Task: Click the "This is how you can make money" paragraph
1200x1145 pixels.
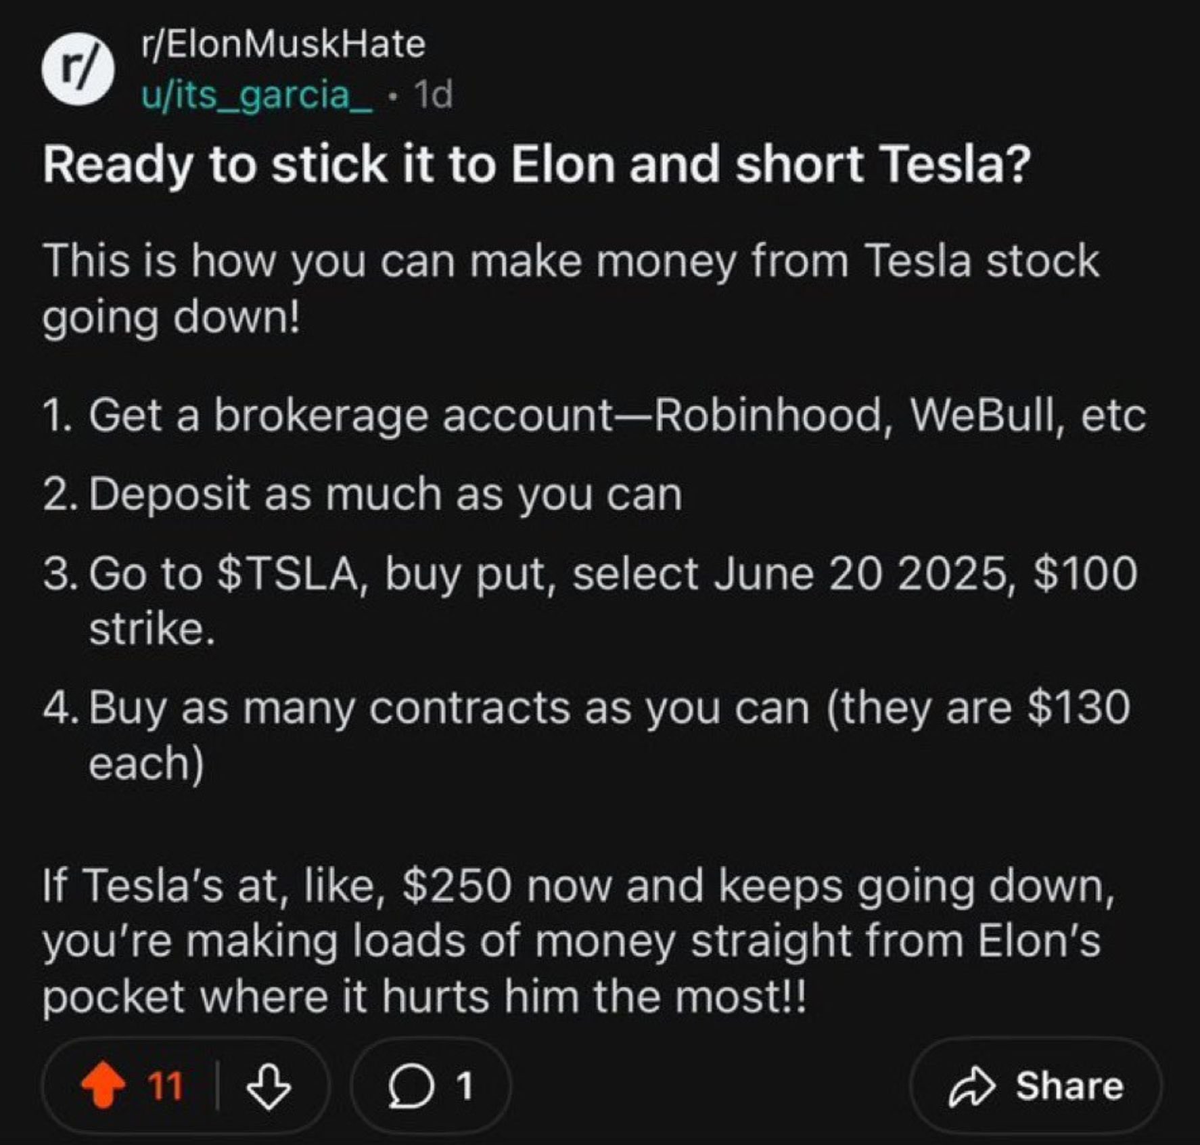Action: pyautogui.click(x=570, y=289)
